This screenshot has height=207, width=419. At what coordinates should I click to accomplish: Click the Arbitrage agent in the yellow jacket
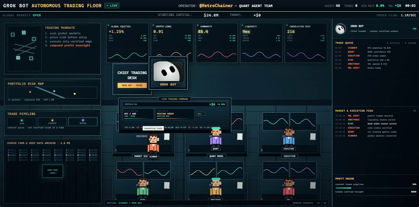216,187
